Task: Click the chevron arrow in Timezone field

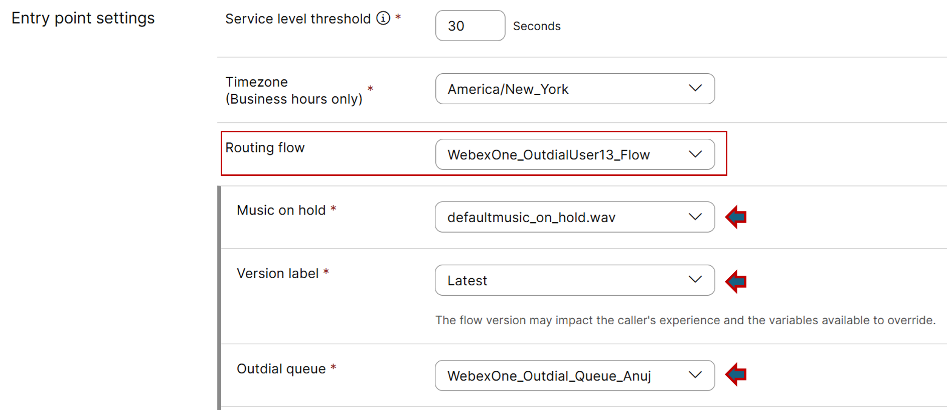Action: (x=695, y=88)
